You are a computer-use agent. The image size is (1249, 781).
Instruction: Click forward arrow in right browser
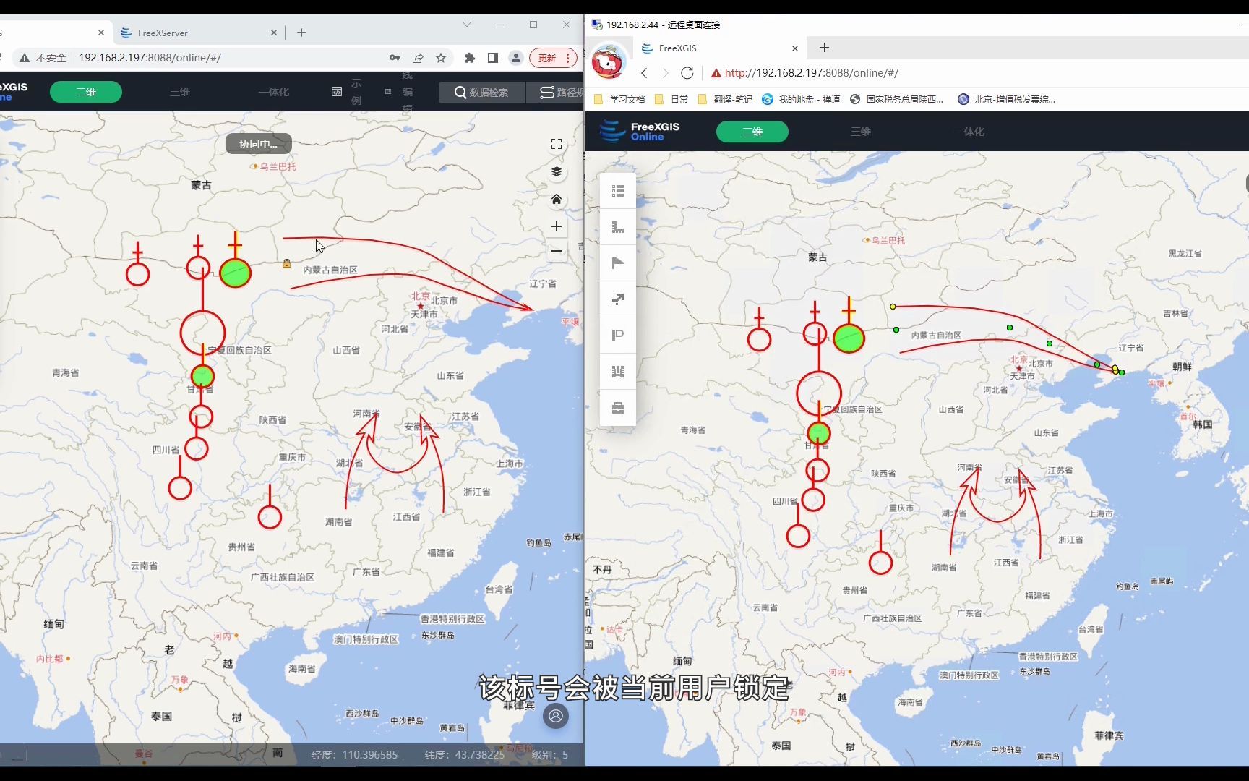tap(666, 73)
